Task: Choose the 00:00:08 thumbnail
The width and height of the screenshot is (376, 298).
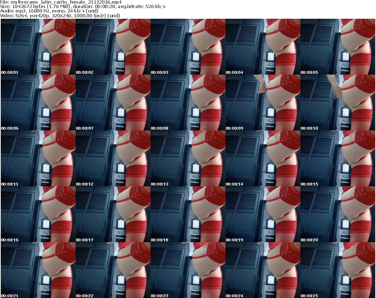Action: click(x=188, y=103)
